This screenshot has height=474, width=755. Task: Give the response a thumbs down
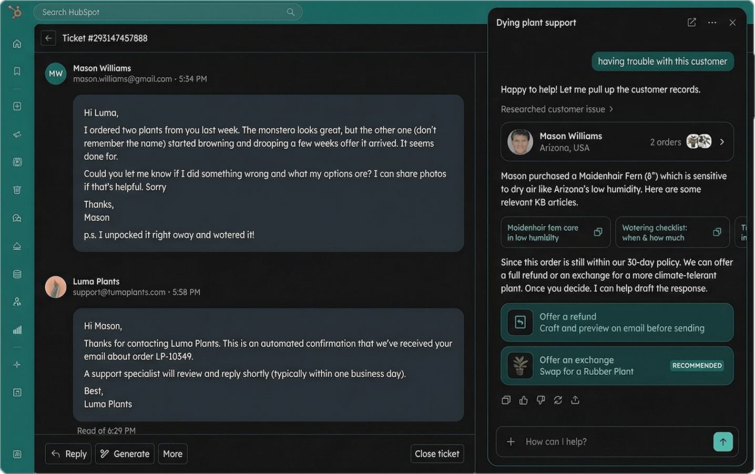tap(540, 400)
